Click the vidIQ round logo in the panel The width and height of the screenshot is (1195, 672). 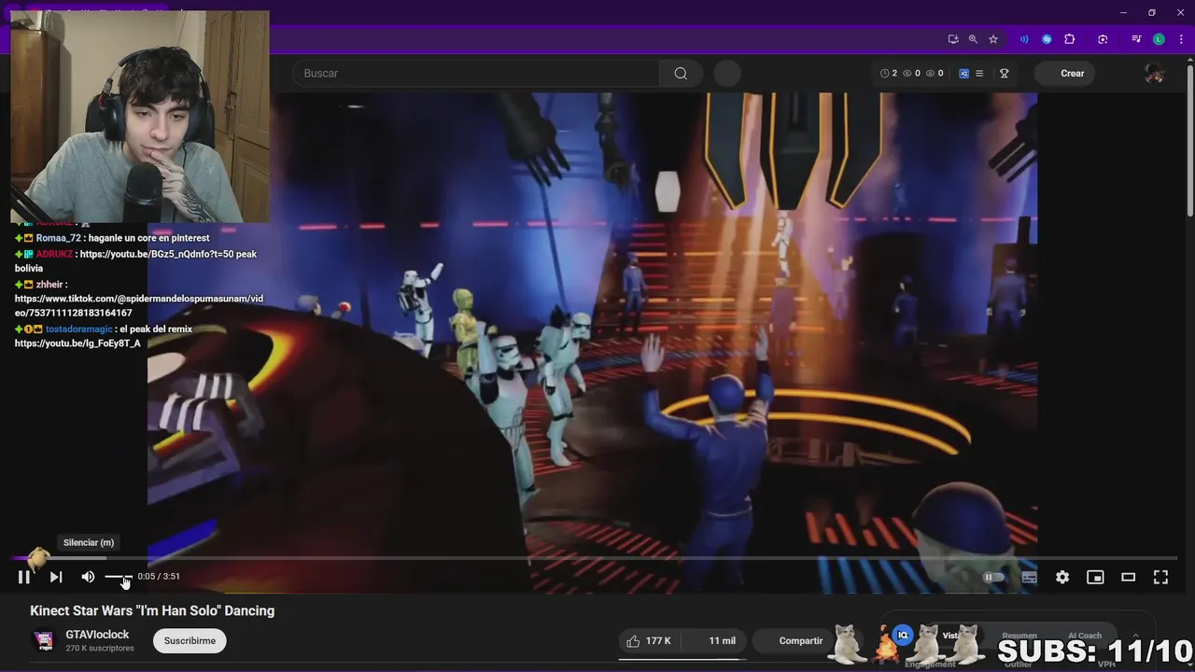pos(902,635)
